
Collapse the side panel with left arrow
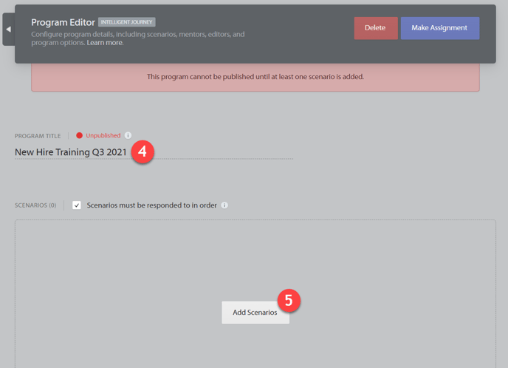(8, 30)
